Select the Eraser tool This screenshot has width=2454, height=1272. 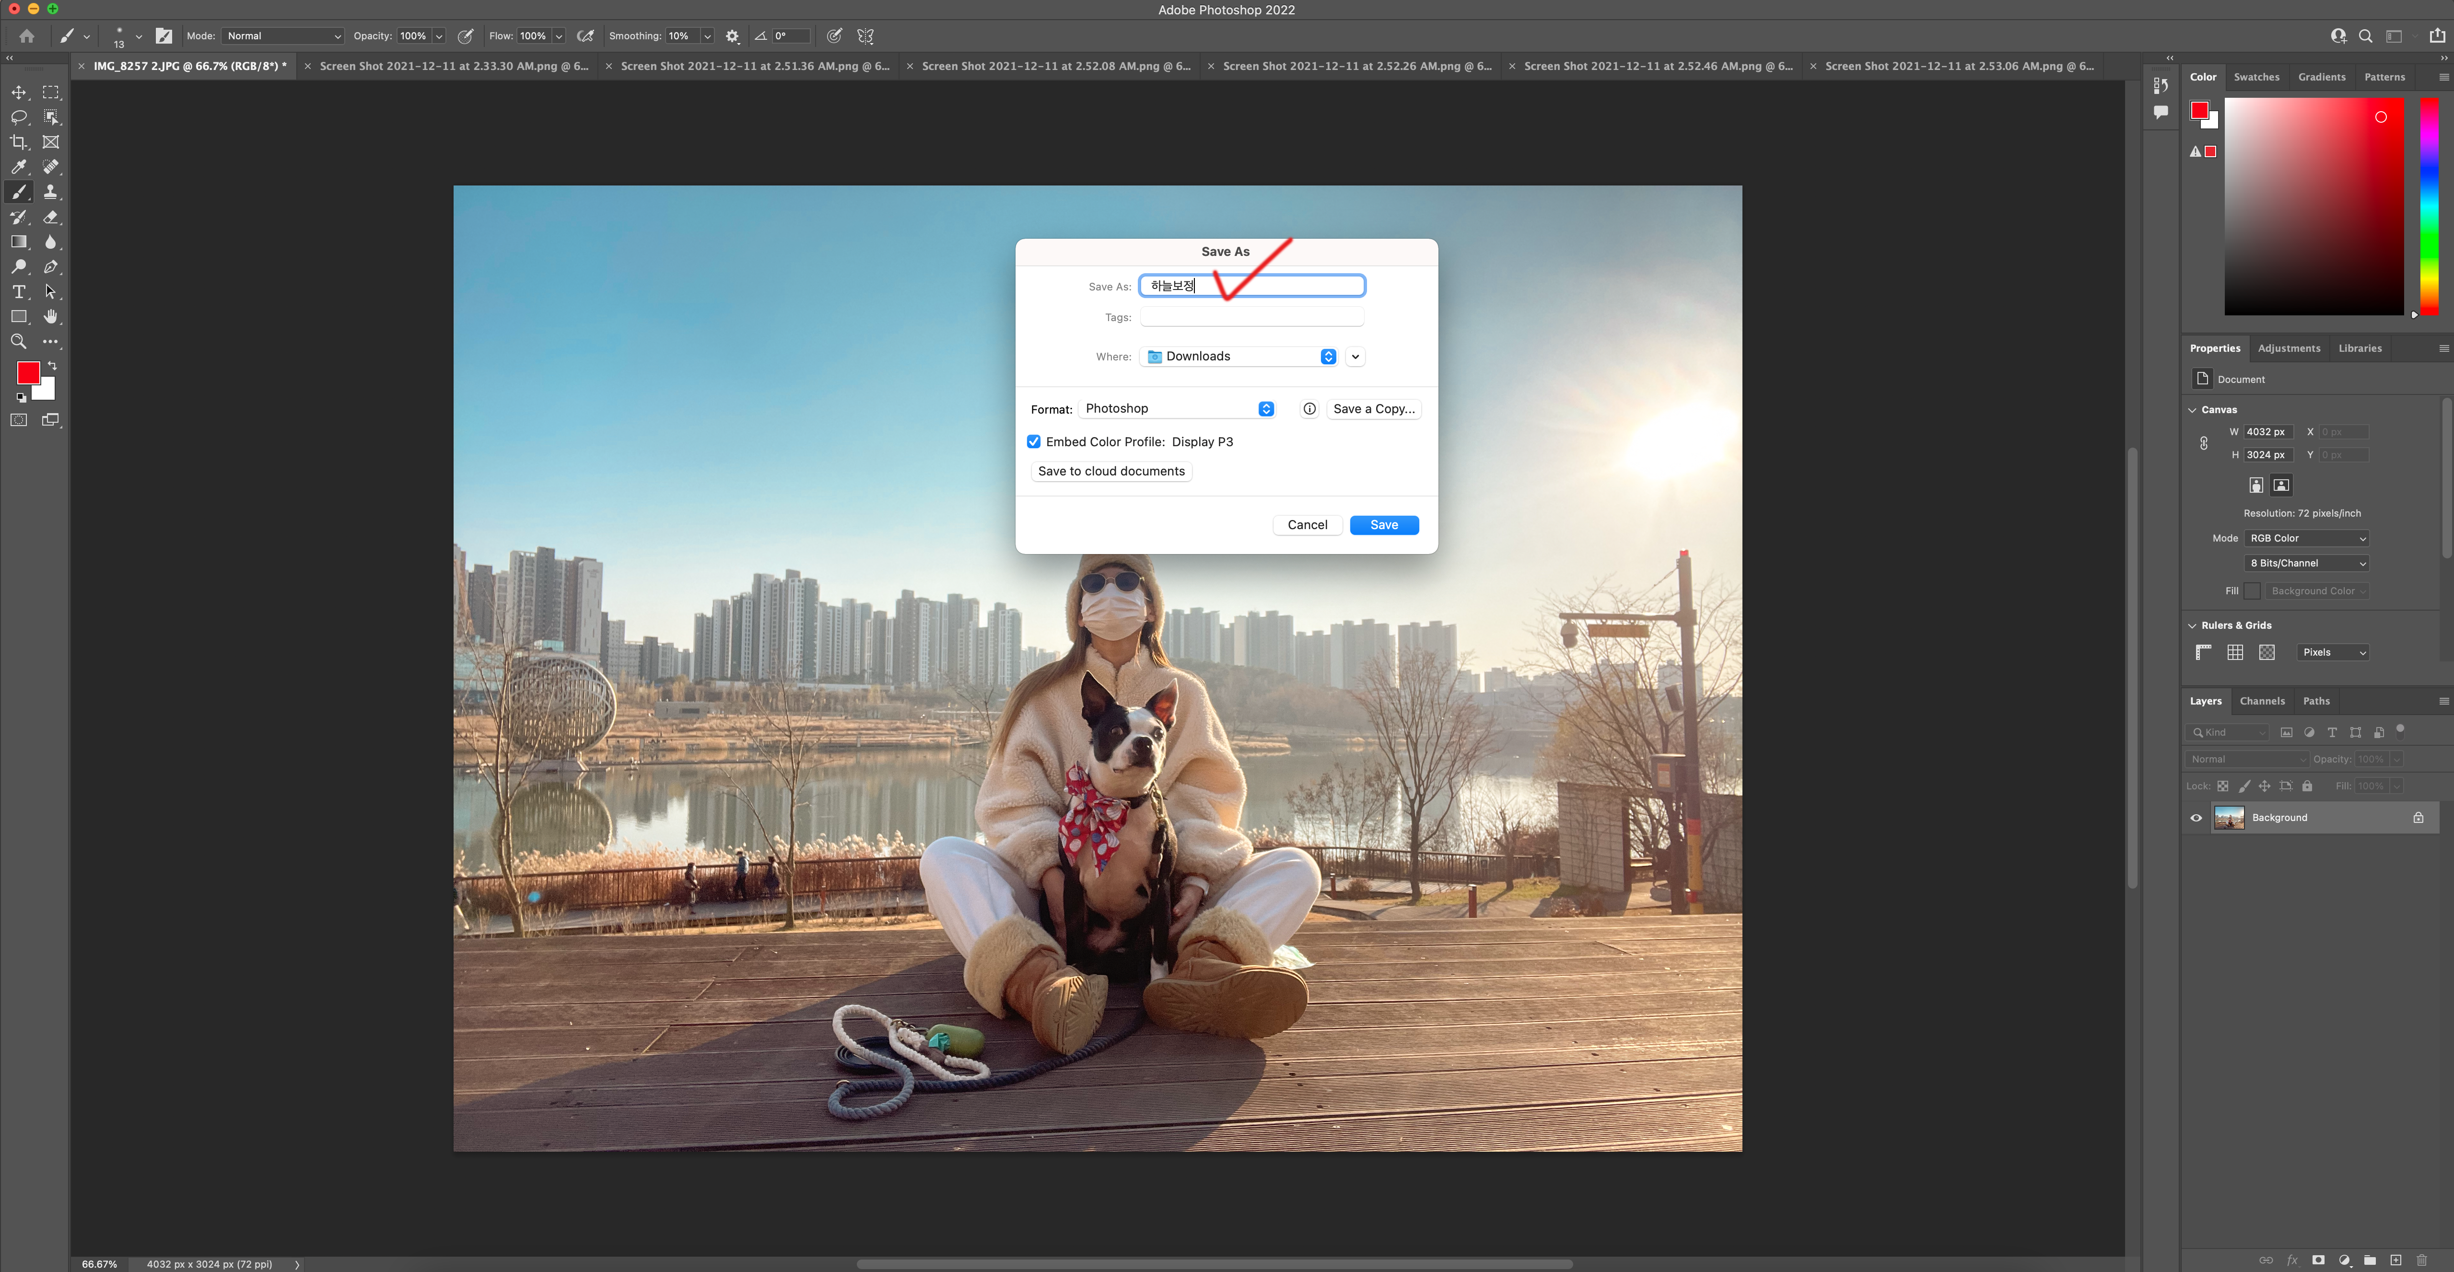[50, 217]
